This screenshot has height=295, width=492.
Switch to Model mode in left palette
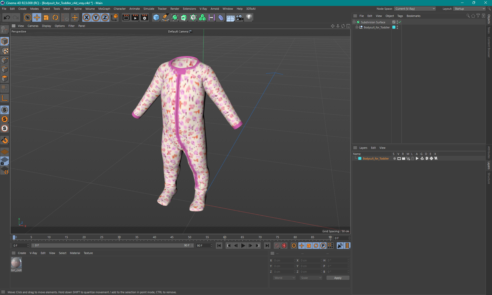pos(5,41)
